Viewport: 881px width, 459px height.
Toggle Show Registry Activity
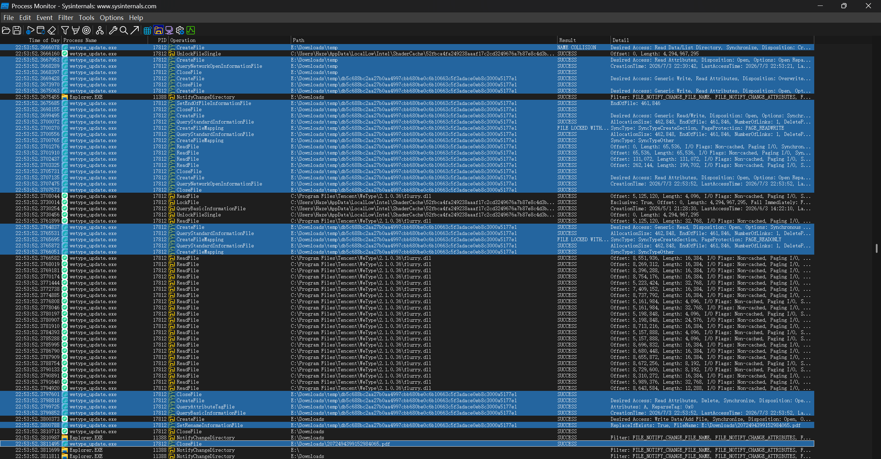[148, 30]
